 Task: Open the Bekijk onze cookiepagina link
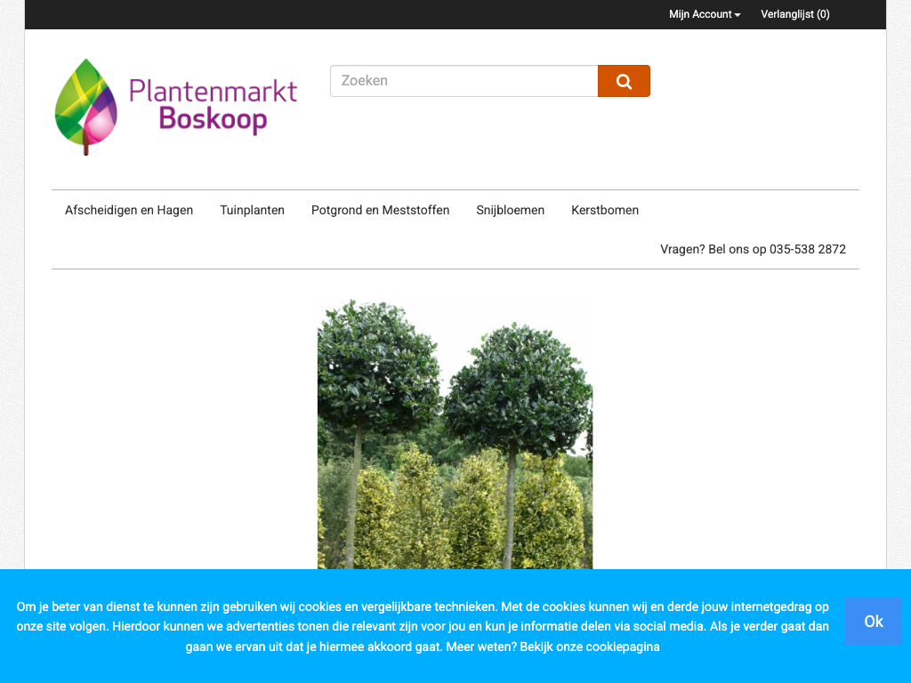[x=590, y=647]
